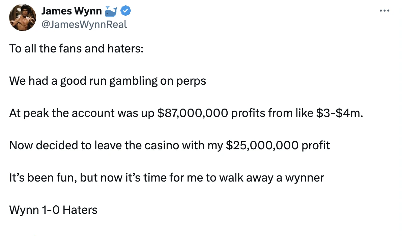Viewport: 402px width, 236px height.
Task: Click the username area below the display name
Action: click(x=84, y=24)
